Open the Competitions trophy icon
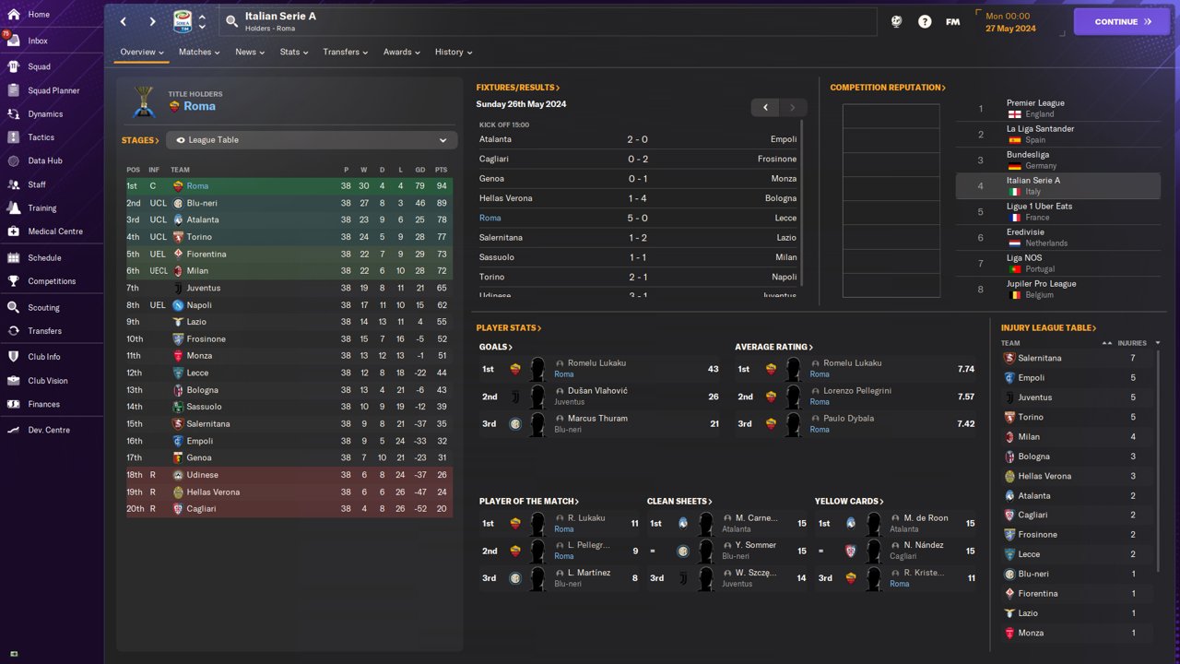This screenshot has width=1180, height=664. pos(13,281)
